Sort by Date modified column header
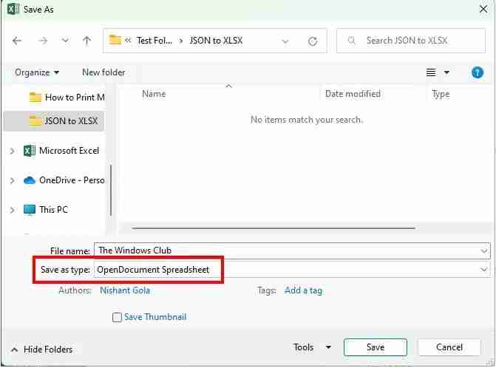This screenshot has width=496, height=368. click(x=353, y=94)
